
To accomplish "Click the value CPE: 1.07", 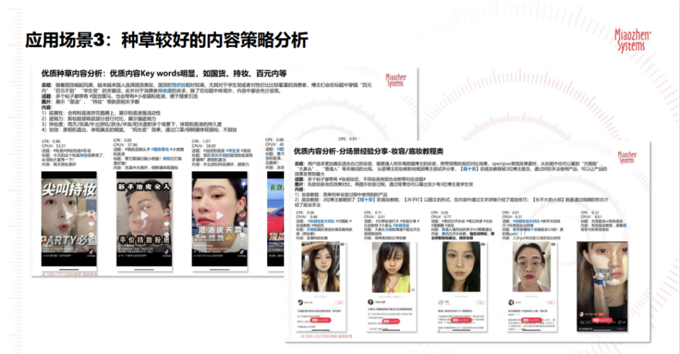I will [x=201, y=141].
